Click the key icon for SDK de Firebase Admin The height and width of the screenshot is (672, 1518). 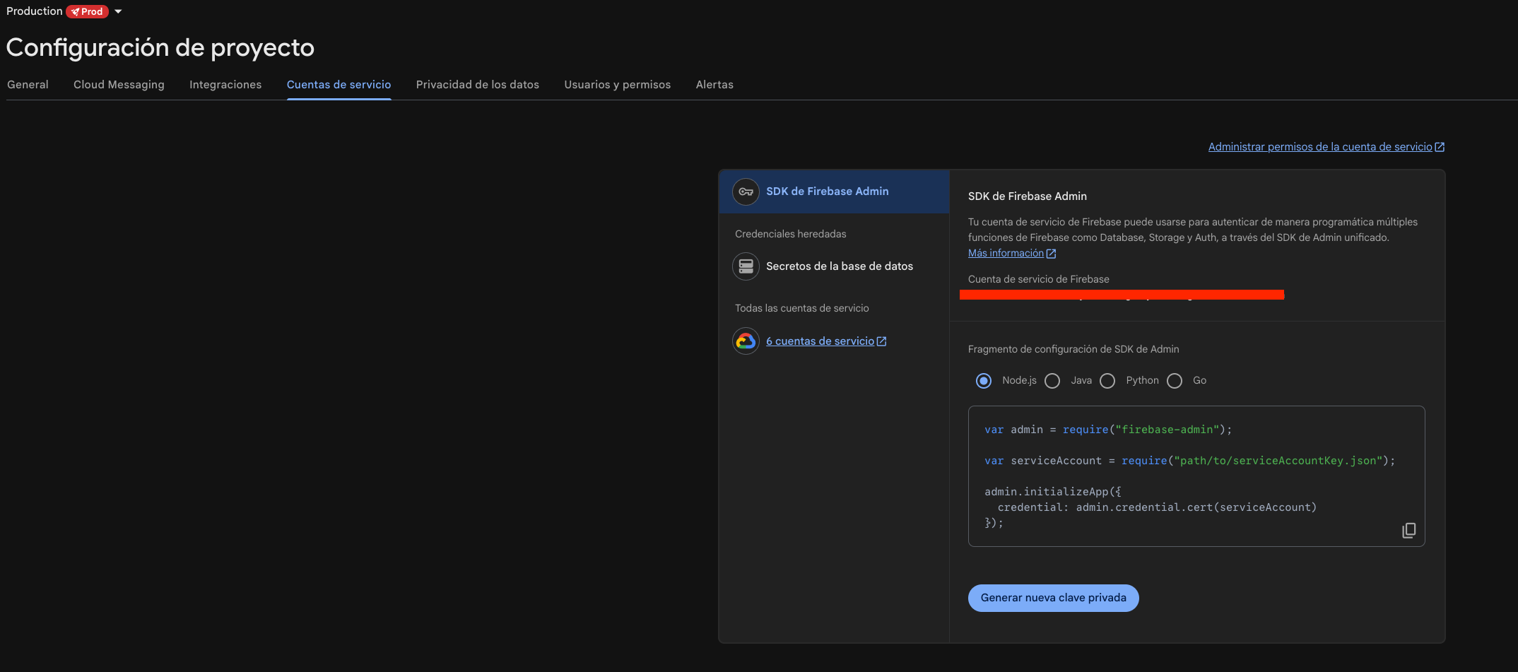pos(746,191)
